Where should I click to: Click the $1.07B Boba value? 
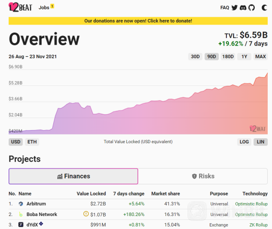click(x=98, y=215)
